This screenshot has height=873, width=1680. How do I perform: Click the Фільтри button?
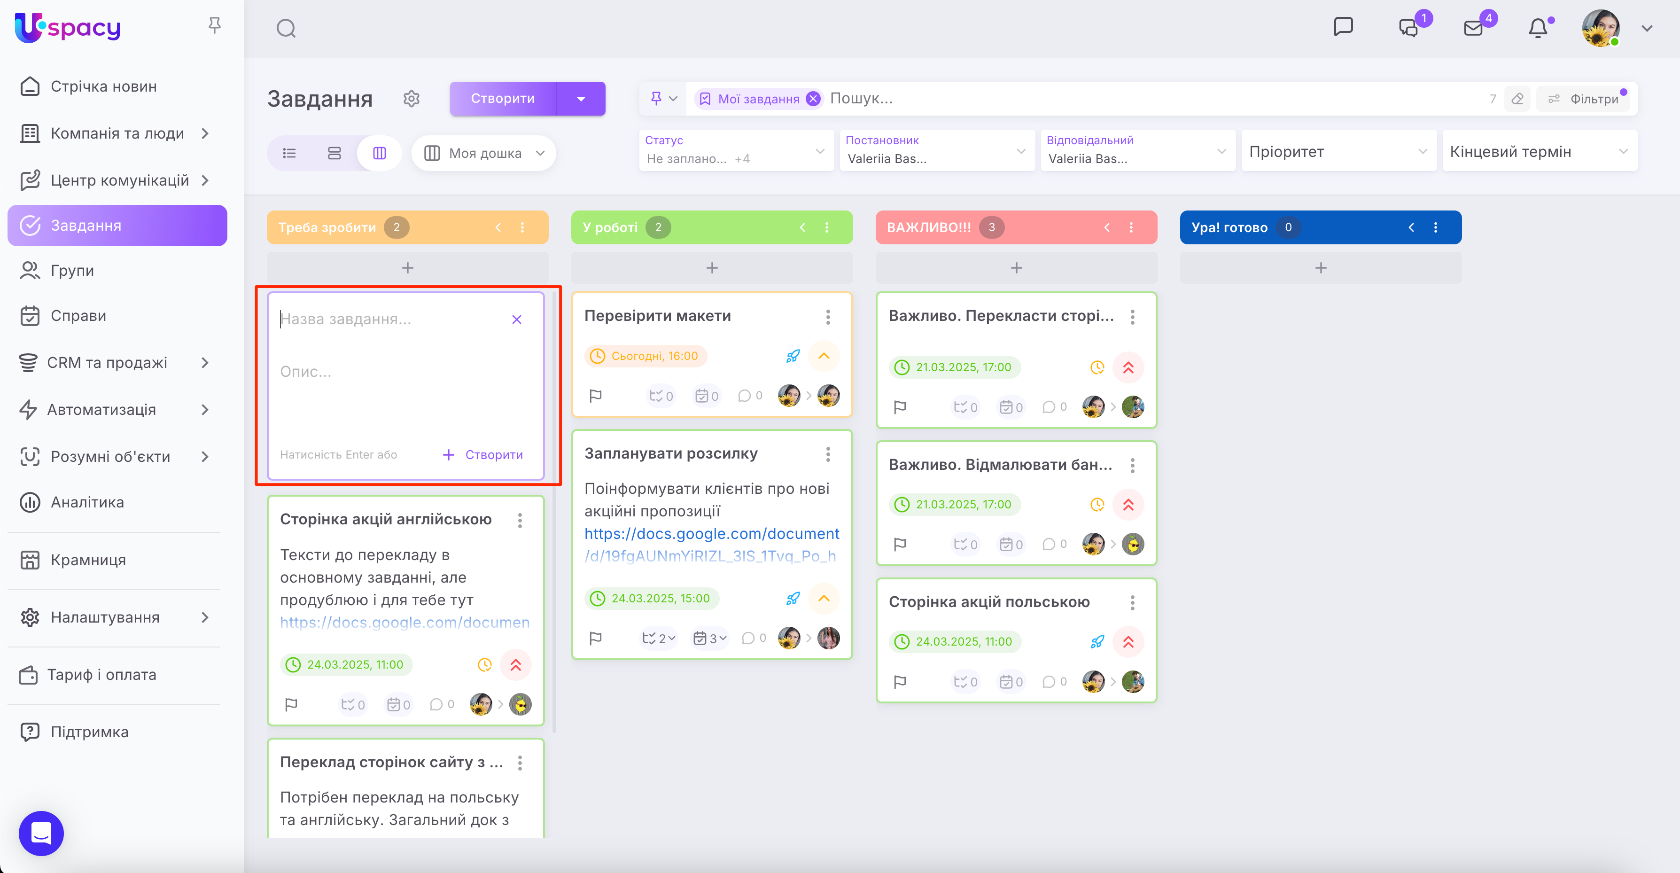tap(1586, 99)
